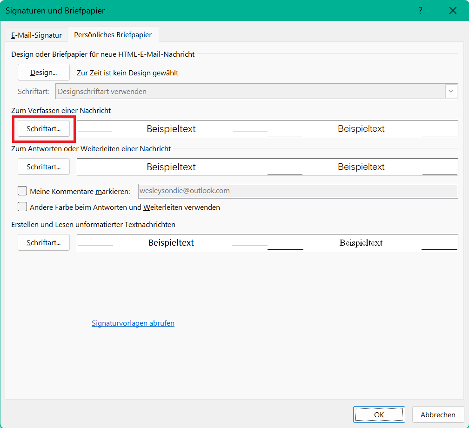Switch to the E-Mail-Signatur tab

[36, 35]
